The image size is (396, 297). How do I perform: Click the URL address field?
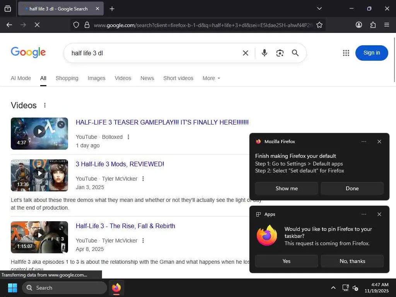[203, 25]
